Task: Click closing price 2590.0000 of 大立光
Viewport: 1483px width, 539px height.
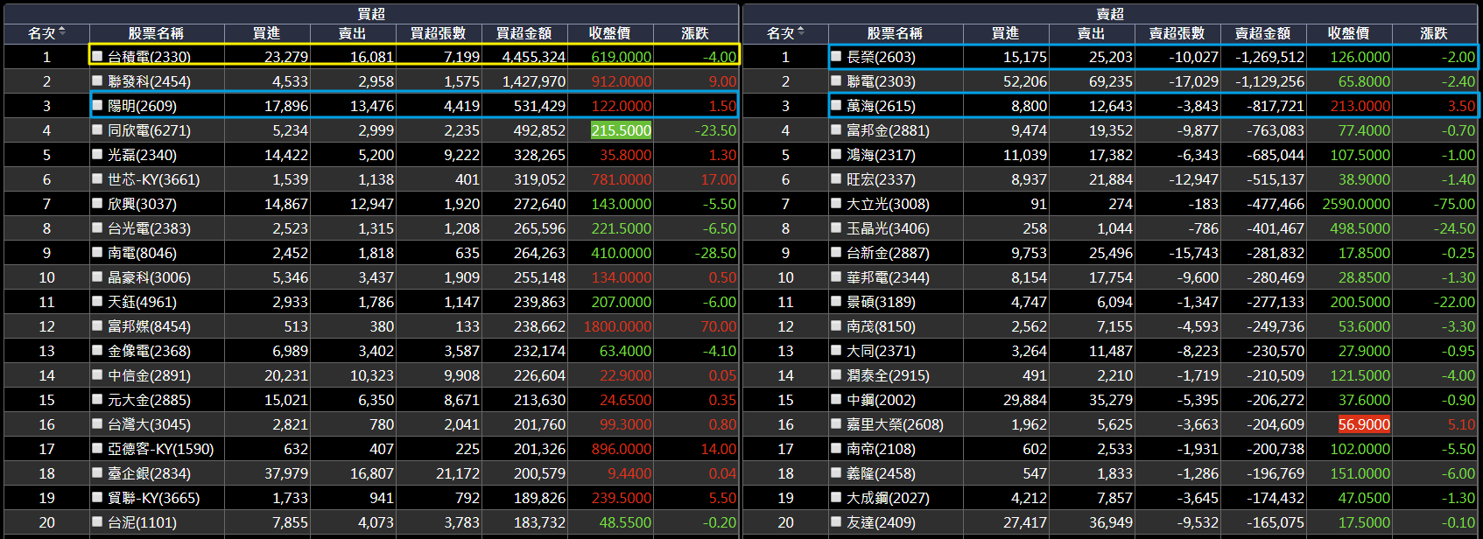Action: coord(1356,204)
